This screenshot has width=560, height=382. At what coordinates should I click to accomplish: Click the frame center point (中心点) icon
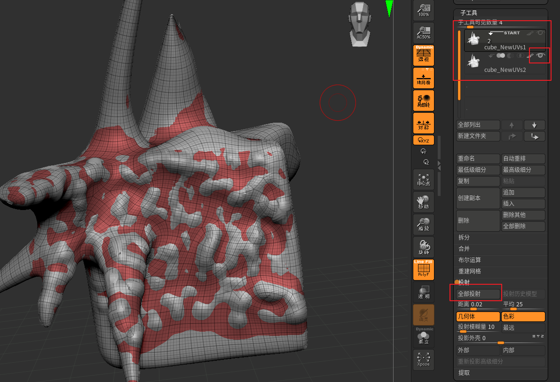click(x=424, y=179)
